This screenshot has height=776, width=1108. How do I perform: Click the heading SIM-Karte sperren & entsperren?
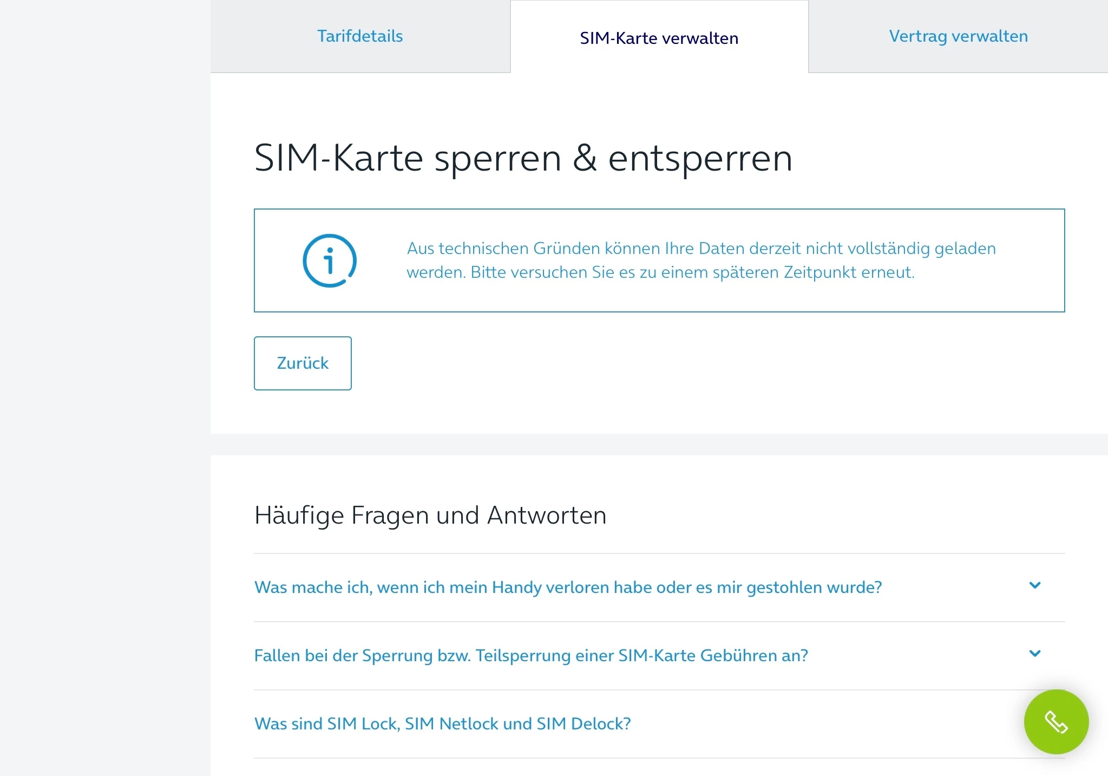coord(523,158)
